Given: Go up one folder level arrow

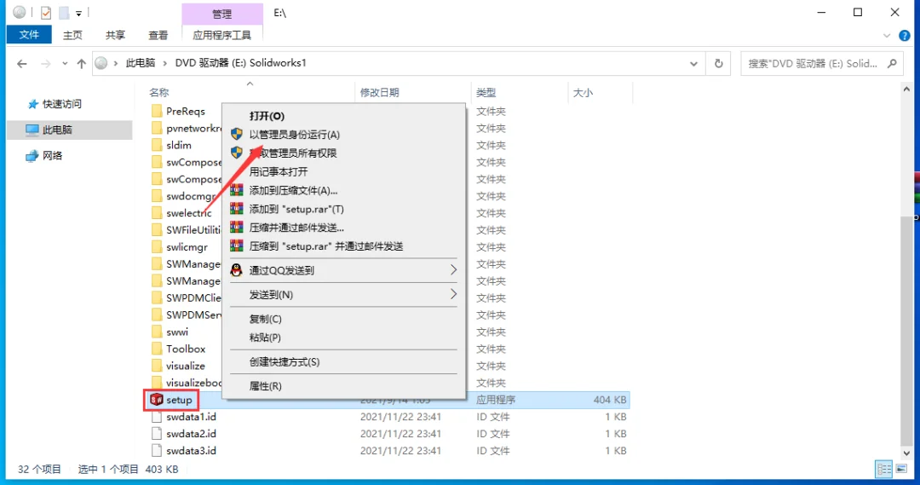Looking at the screenshot, I should pyautogui.click(x=81, y=63).
